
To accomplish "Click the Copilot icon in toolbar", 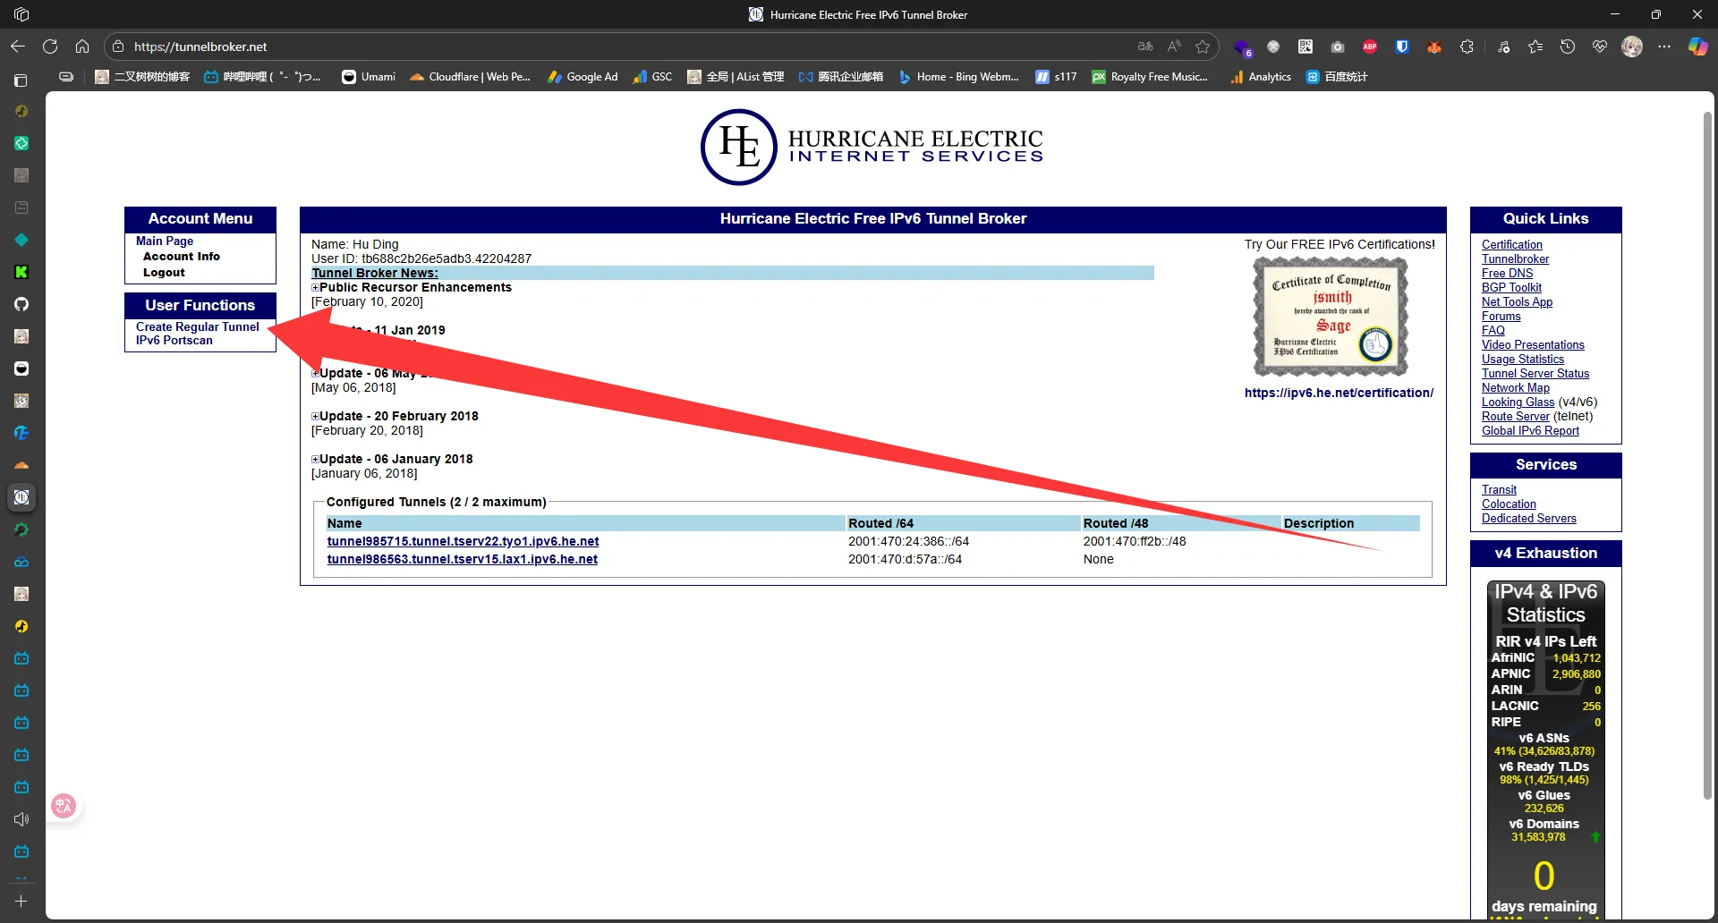I will tap(1697, 47).
